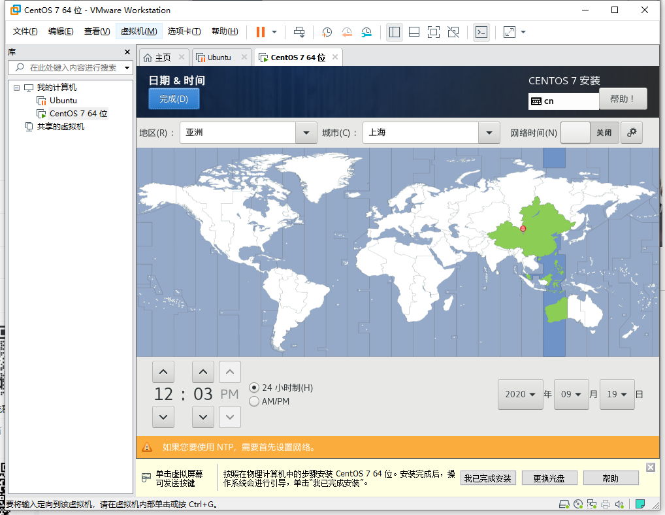Click the sound card status icon
This screenshot has width=665, height=515.
[619, 504]
